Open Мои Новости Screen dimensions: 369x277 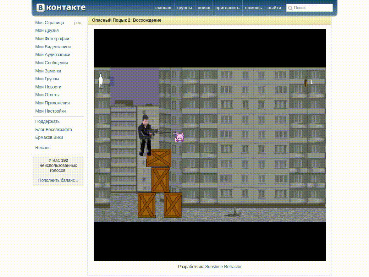pos(48,87)
